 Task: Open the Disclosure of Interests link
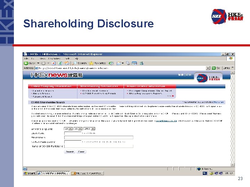click(95, 91)
